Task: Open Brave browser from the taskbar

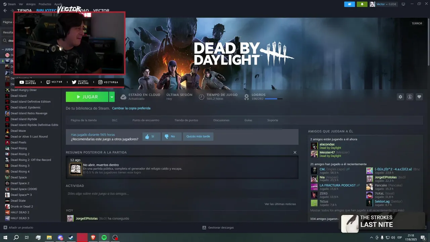Action: pos(93,238)
